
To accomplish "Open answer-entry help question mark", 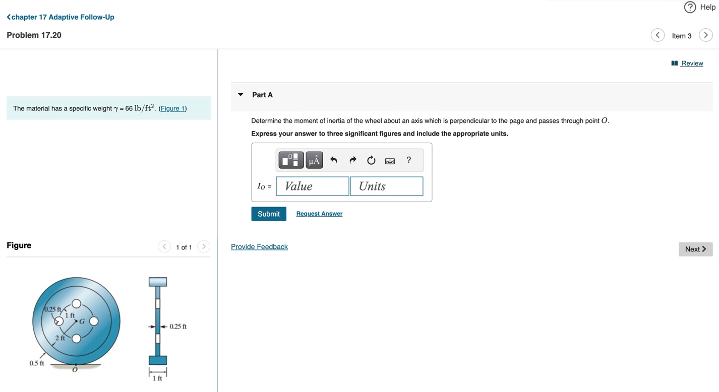I will (409, 160).
